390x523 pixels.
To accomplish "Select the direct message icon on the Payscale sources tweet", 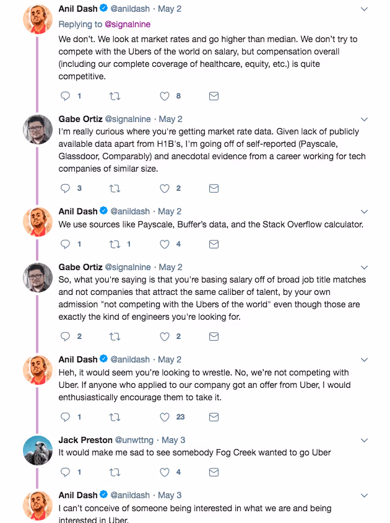I will click(x=214, y=244).
